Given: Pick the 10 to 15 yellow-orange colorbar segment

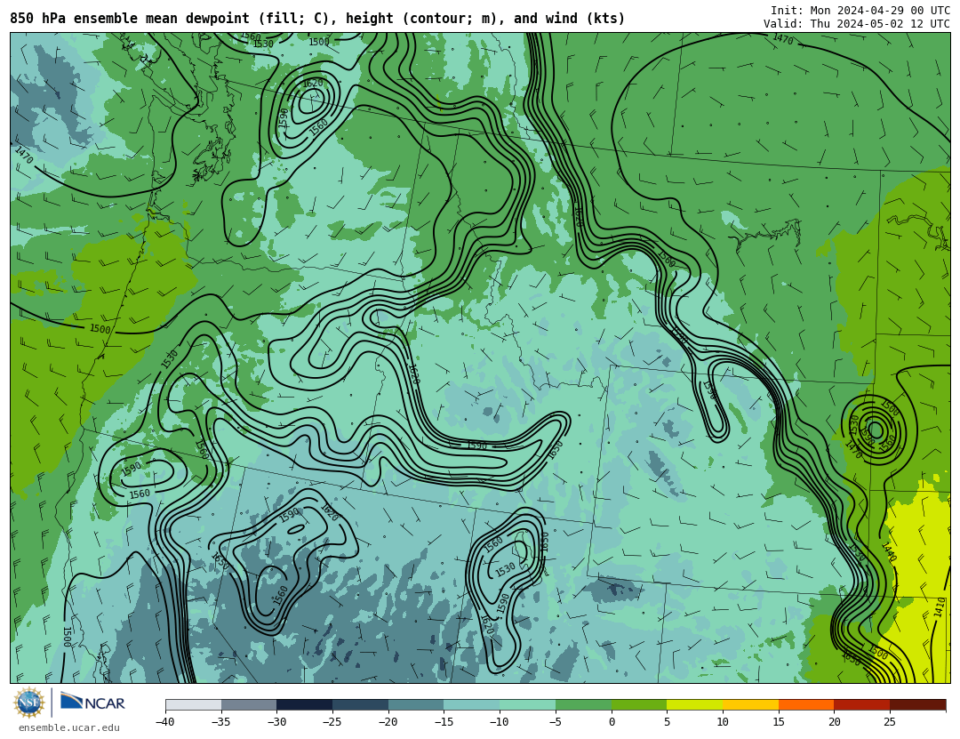Looking at the screenshot, I should point(750,704).
